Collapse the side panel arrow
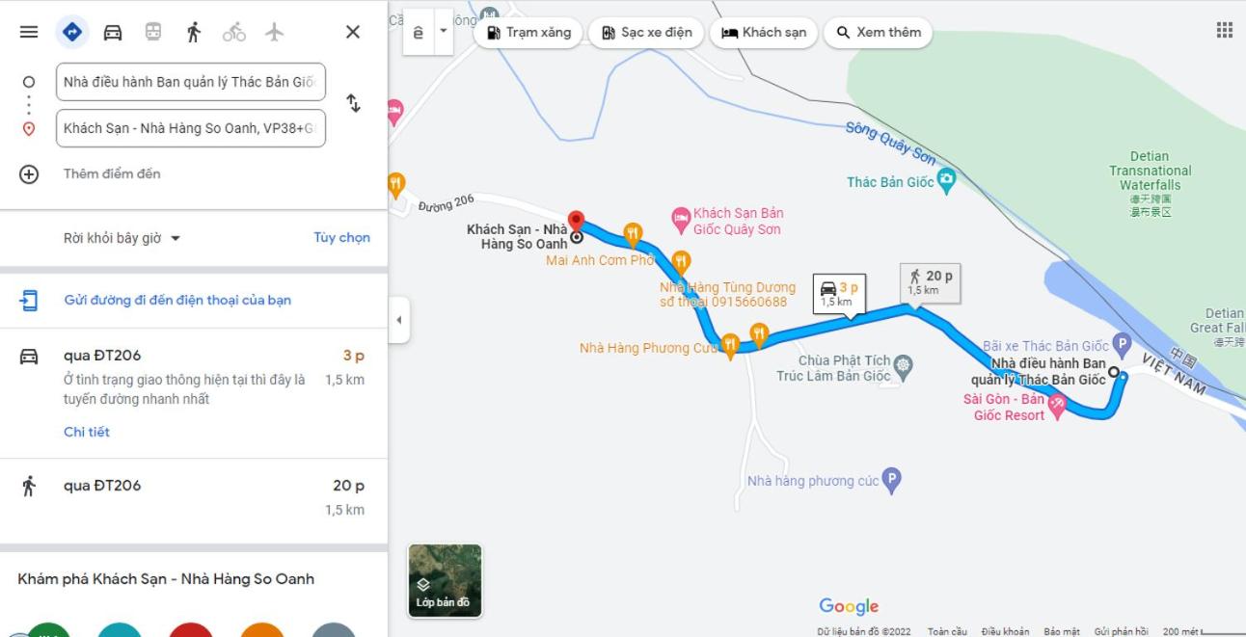Viewport: 1246px width, 637px height. (x=399, y=320)
